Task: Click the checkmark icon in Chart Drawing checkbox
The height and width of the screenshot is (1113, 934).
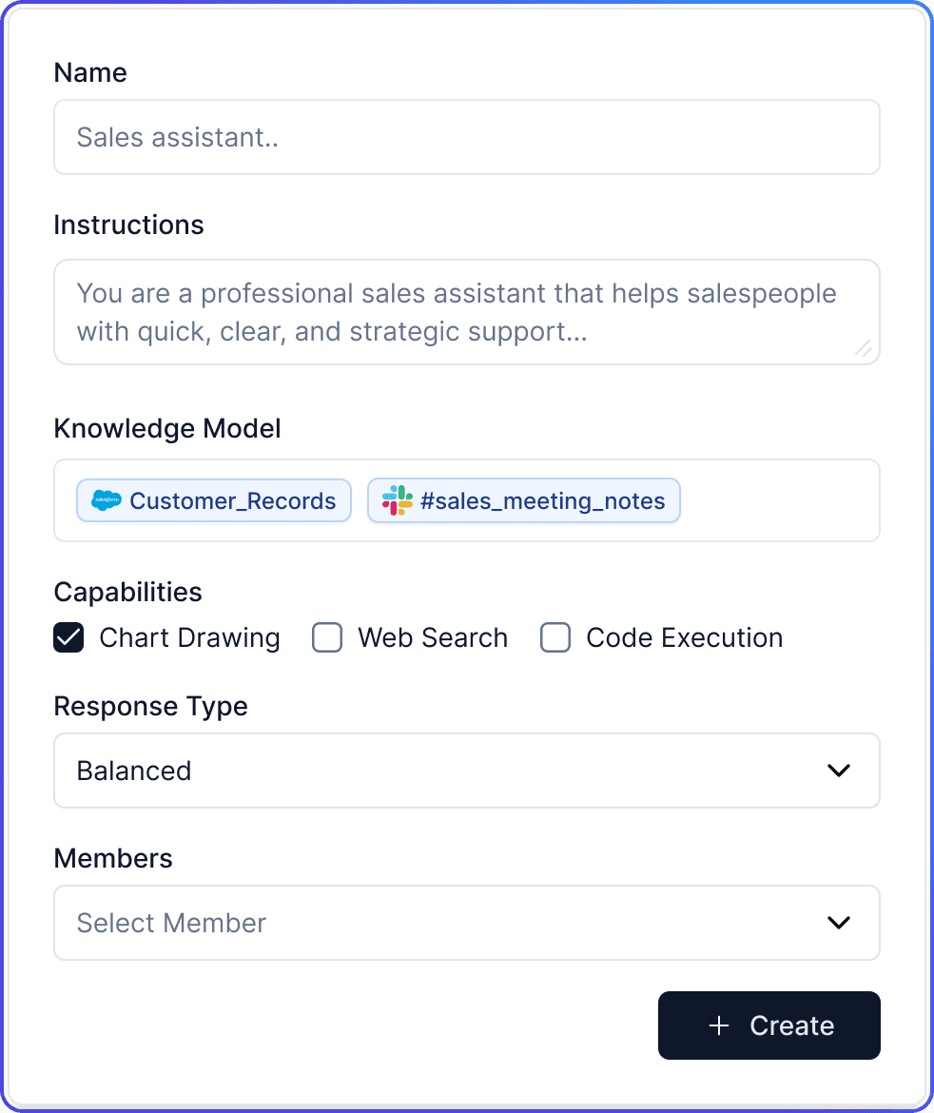Action: tap(68, 637)
